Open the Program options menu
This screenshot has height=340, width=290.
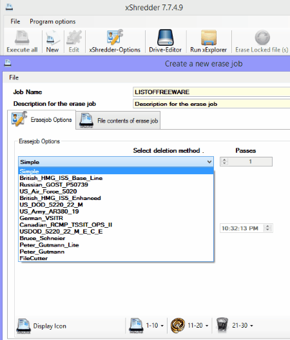pos(53,22)
